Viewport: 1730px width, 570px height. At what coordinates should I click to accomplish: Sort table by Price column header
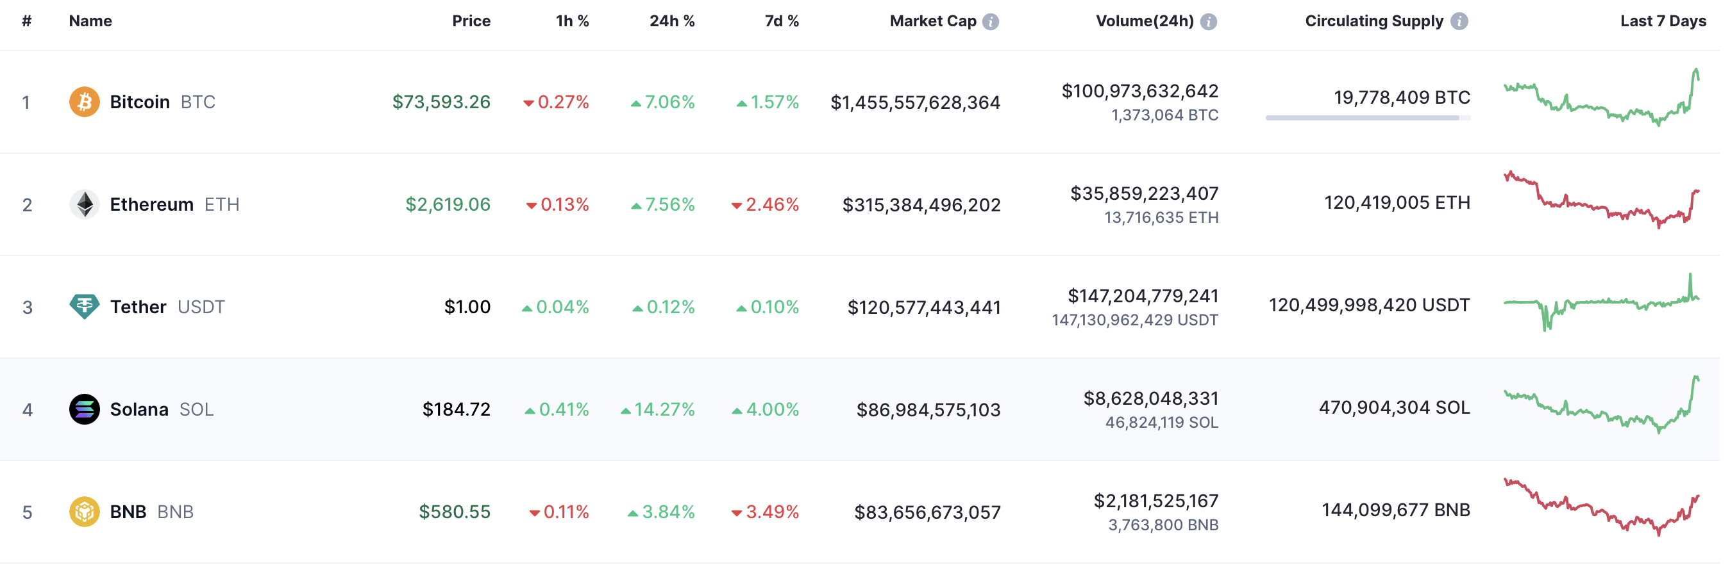point(471,20)
